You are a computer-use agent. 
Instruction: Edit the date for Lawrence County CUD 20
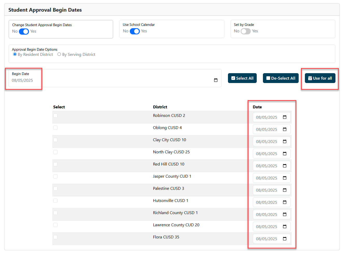pyautogui.click(x=271, y=227)
